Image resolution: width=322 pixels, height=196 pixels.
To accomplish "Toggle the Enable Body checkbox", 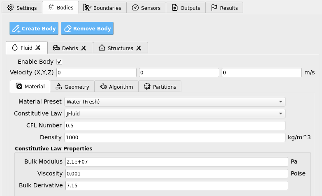I will [59, 62].
